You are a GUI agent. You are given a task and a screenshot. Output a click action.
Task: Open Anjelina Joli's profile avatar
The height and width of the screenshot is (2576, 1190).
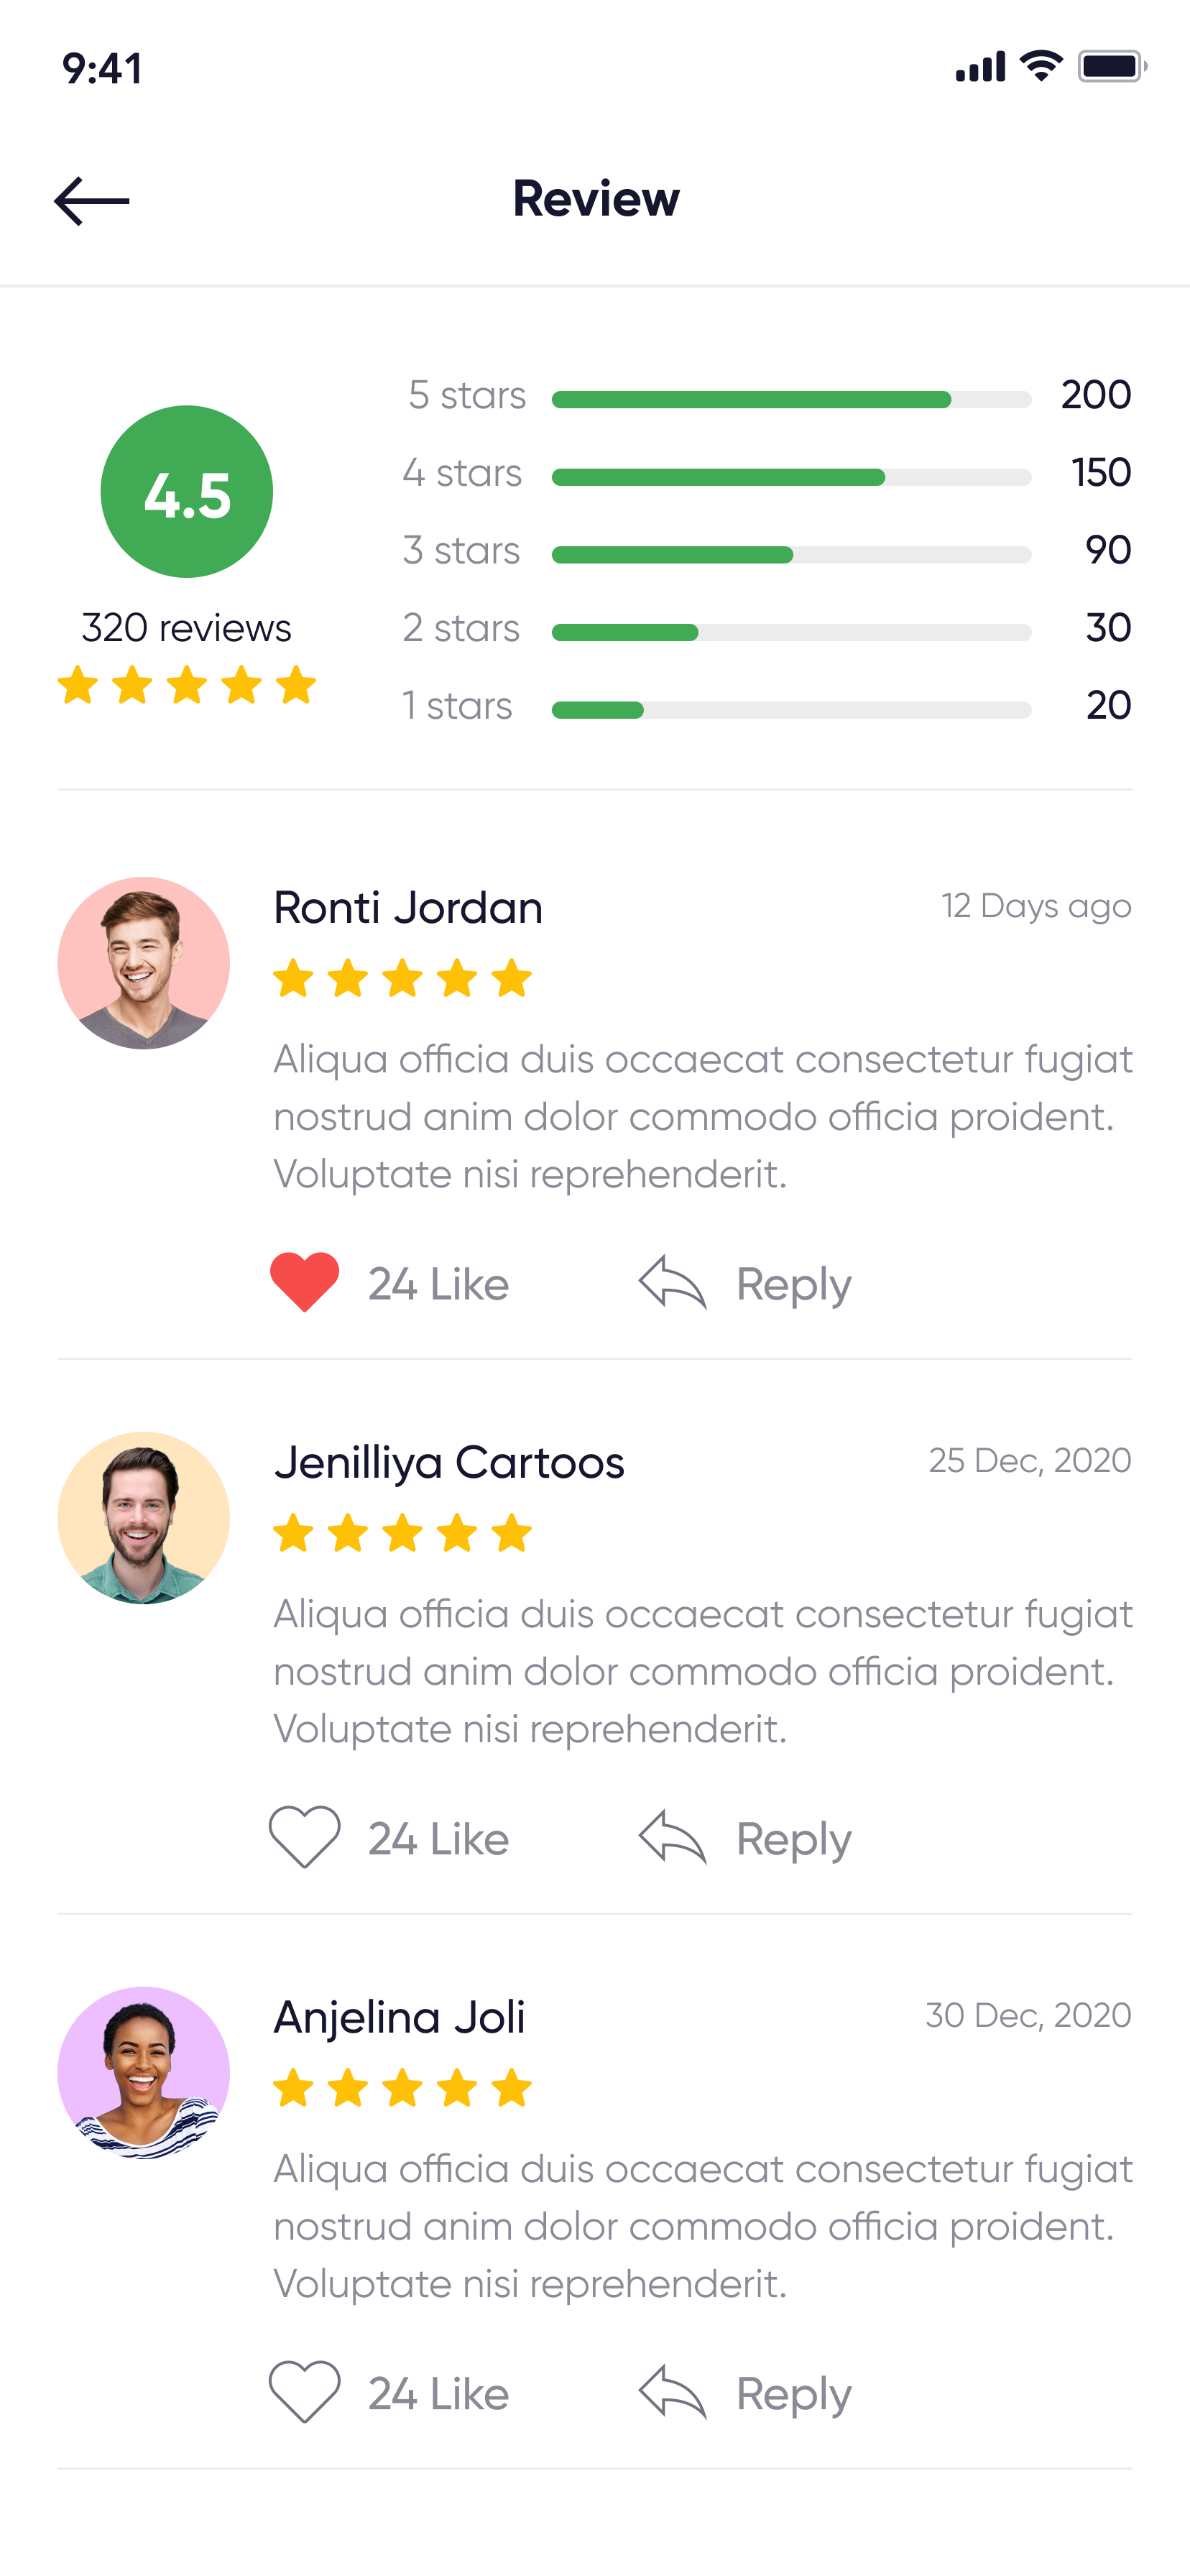pyautogui.click(x=143, y=2073)
